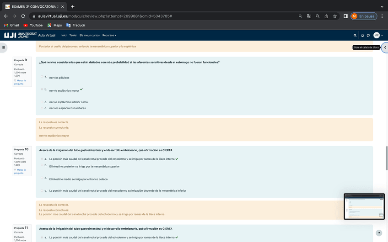
Task: Click the picture-in-picture screenshot thumbnail
Action: click(x=364, y=206)
